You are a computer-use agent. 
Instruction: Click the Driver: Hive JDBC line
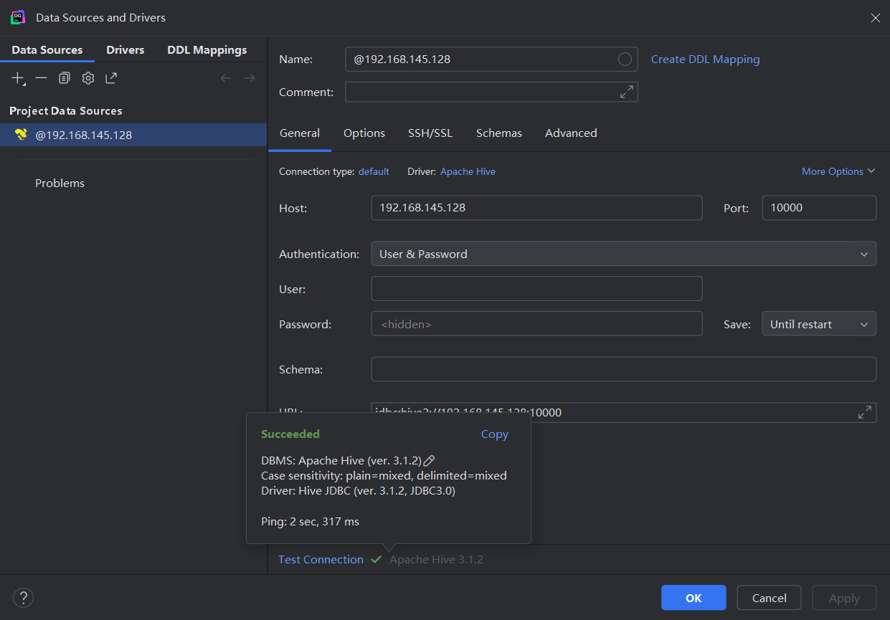pos(358,491)
